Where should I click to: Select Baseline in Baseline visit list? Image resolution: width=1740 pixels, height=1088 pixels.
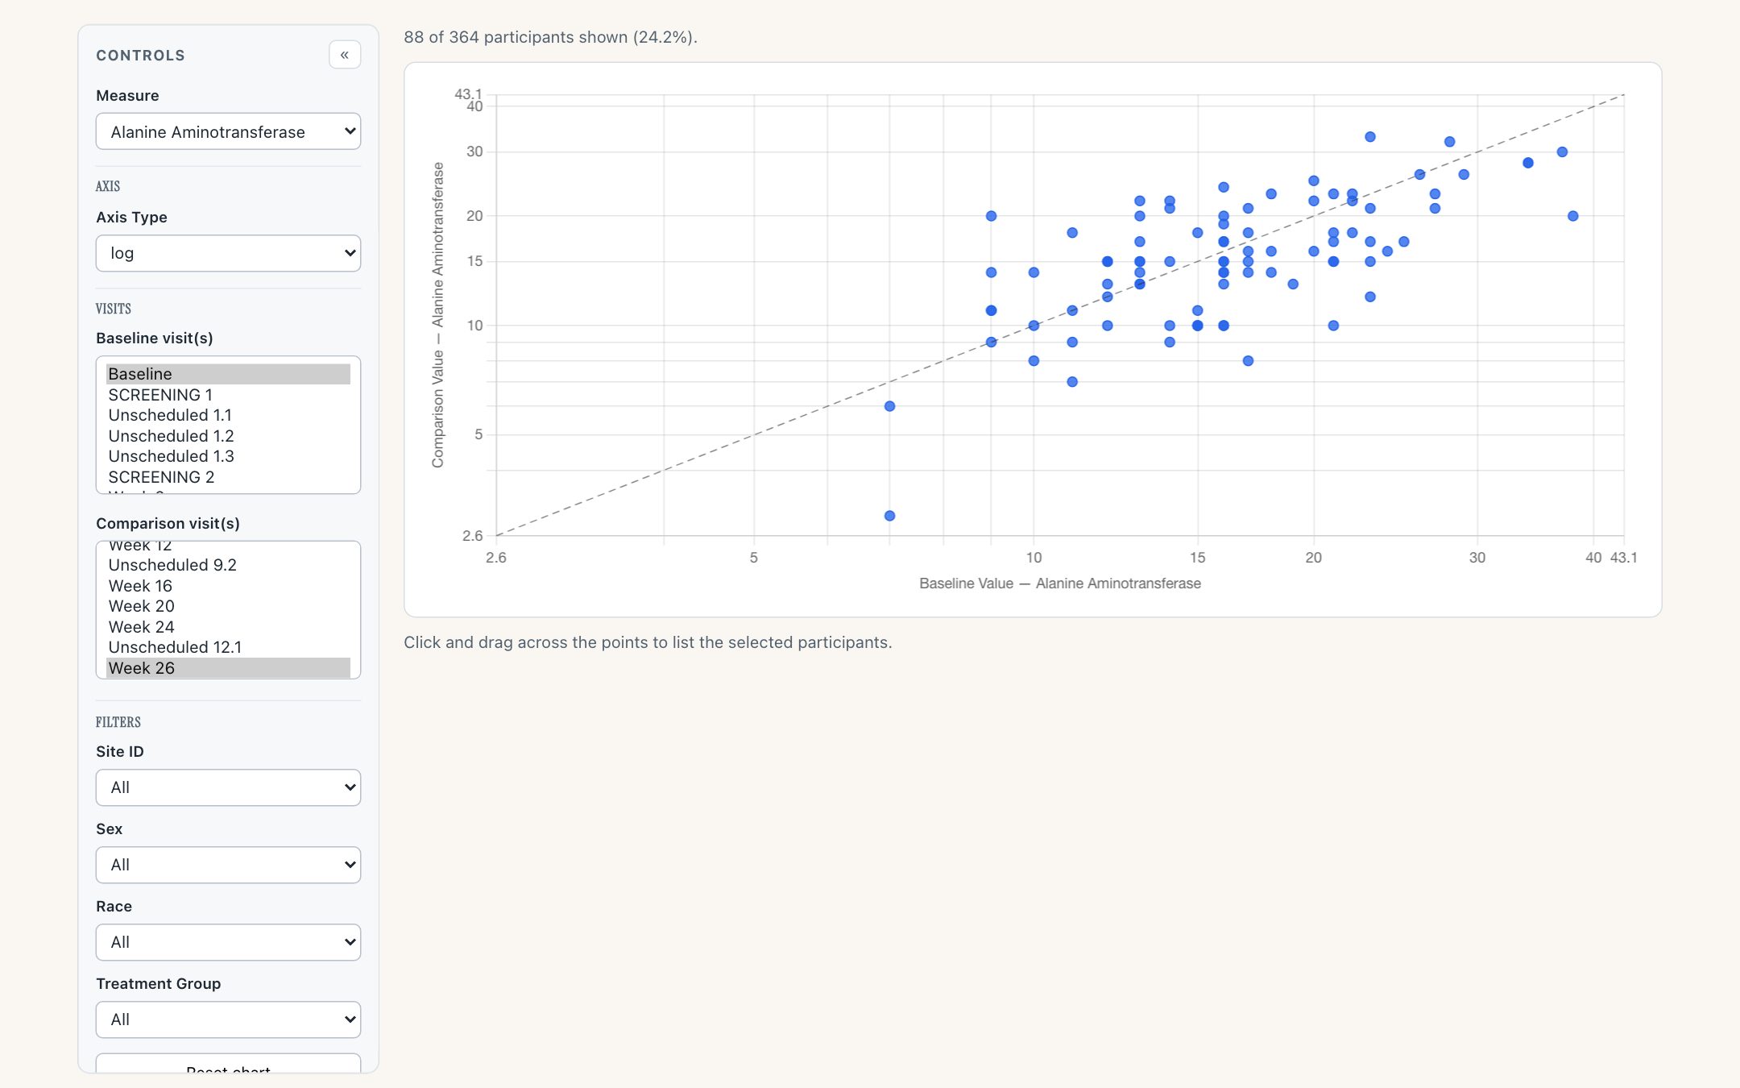(x=228, y=374)
